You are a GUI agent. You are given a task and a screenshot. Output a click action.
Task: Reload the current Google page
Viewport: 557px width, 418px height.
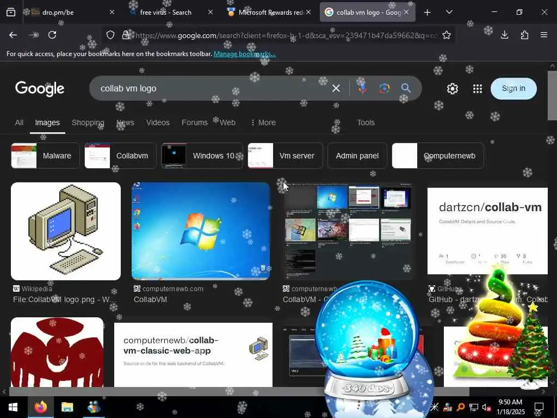(52, 35)
